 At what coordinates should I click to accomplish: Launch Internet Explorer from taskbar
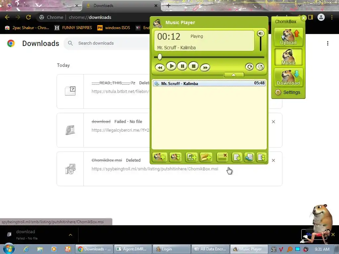pyautogui.click(x=26, y=249)
